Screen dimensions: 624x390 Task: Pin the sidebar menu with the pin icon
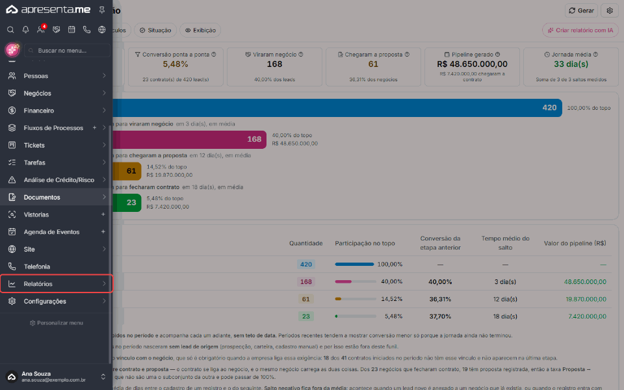102,10
